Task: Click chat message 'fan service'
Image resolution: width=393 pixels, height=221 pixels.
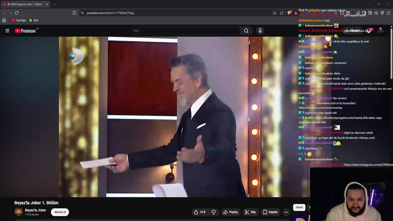Action: pyautogui.click(x=340, y=98)
